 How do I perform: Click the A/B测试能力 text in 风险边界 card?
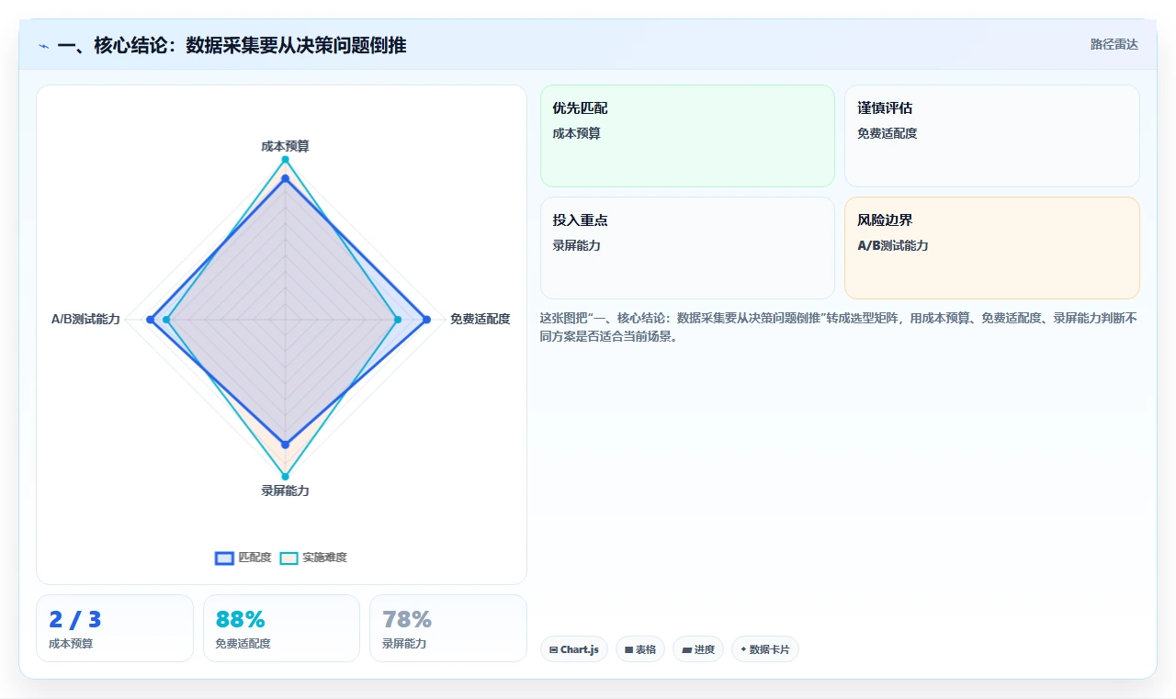(x=892, y=245)
